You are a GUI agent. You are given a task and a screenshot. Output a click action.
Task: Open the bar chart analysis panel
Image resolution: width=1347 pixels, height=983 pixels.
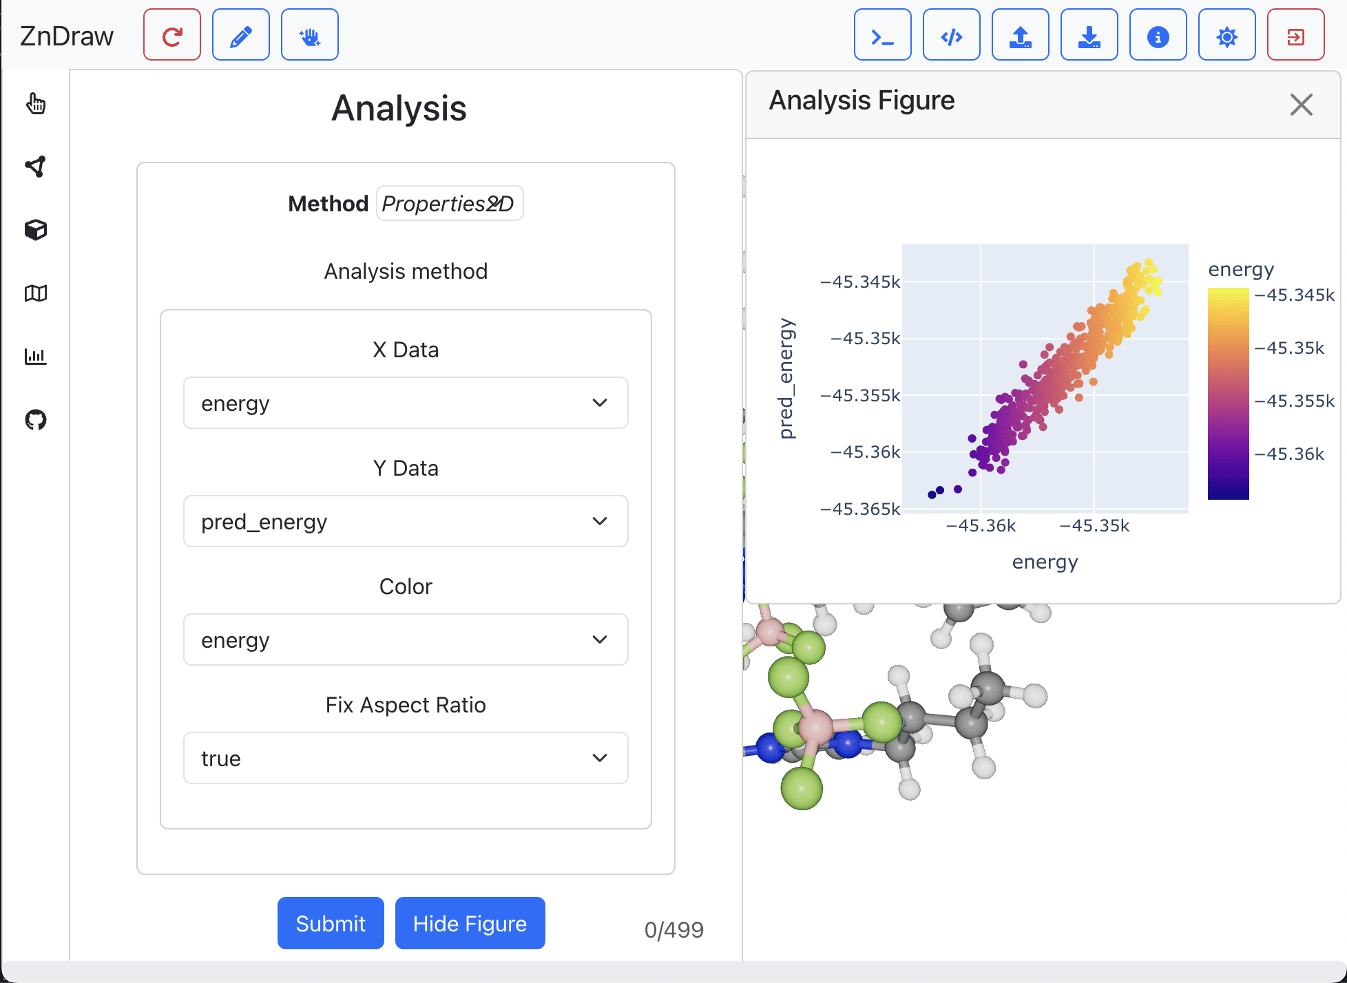(36, 356)
